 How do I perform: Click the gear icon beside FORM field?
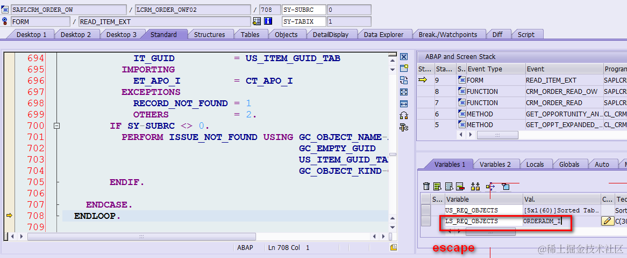pyautogui.click(x=5, y=21)
